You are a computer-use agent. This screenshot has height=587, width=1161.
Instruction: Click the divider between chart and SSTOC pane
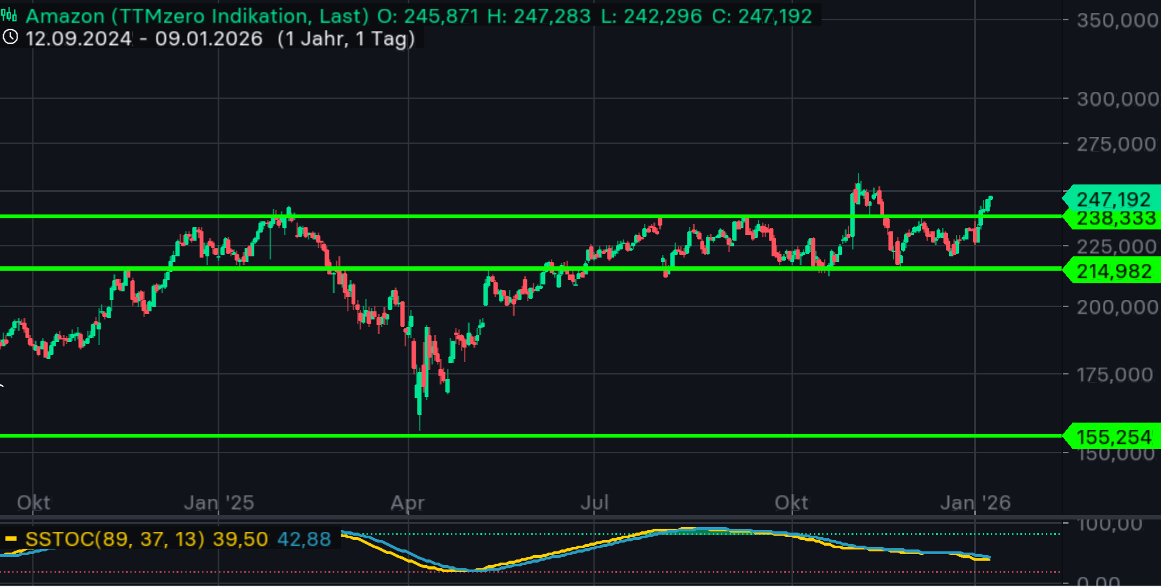[x=531, y=518]
